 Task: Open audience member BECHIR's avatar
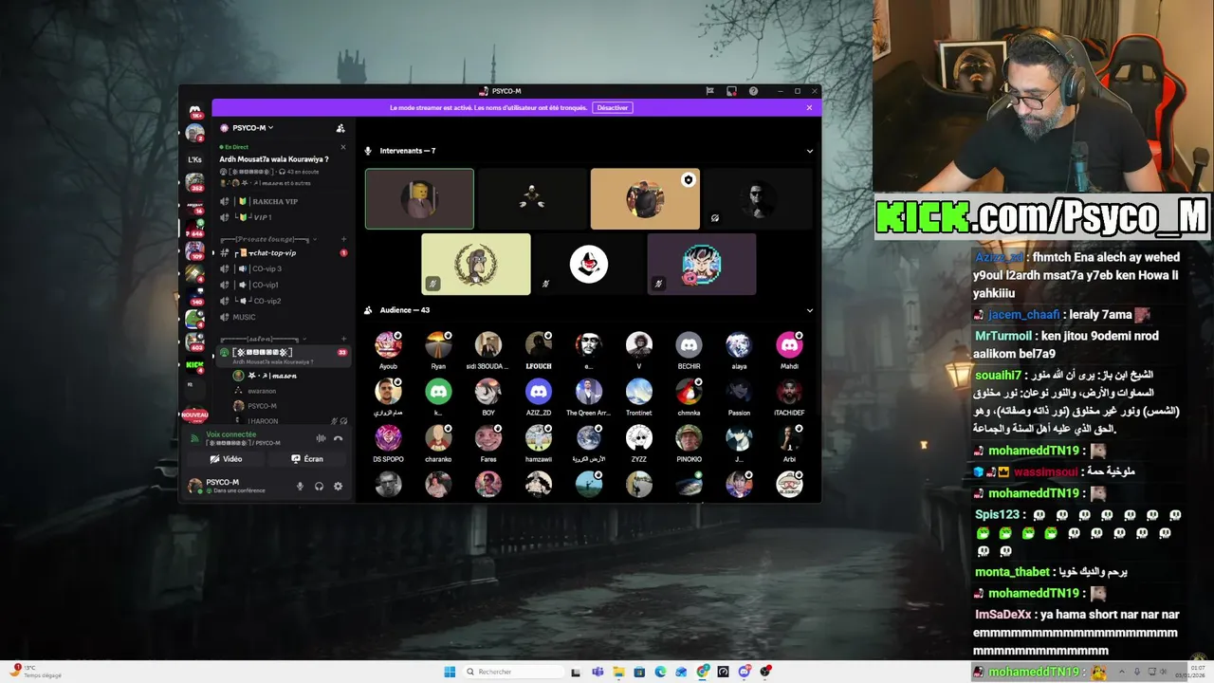click(x=689, y=344)
